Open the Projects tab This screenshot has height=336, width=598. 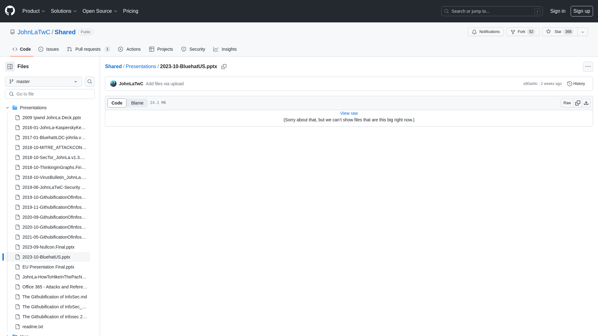click(x=161, y=49)
